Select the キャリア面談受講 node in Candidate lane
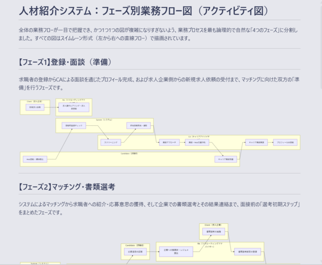The height and width of the screenshot is (265, 322). 226,159
